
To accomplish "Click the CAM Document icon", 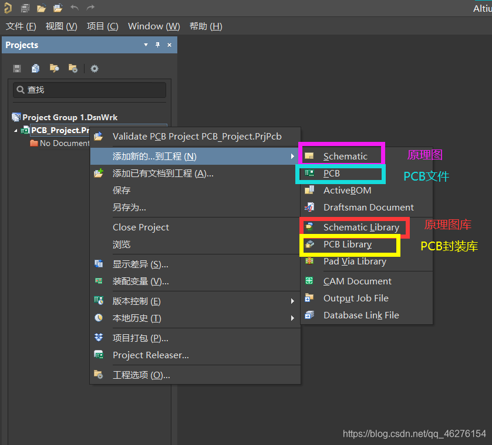I will (x=309, y=280).
